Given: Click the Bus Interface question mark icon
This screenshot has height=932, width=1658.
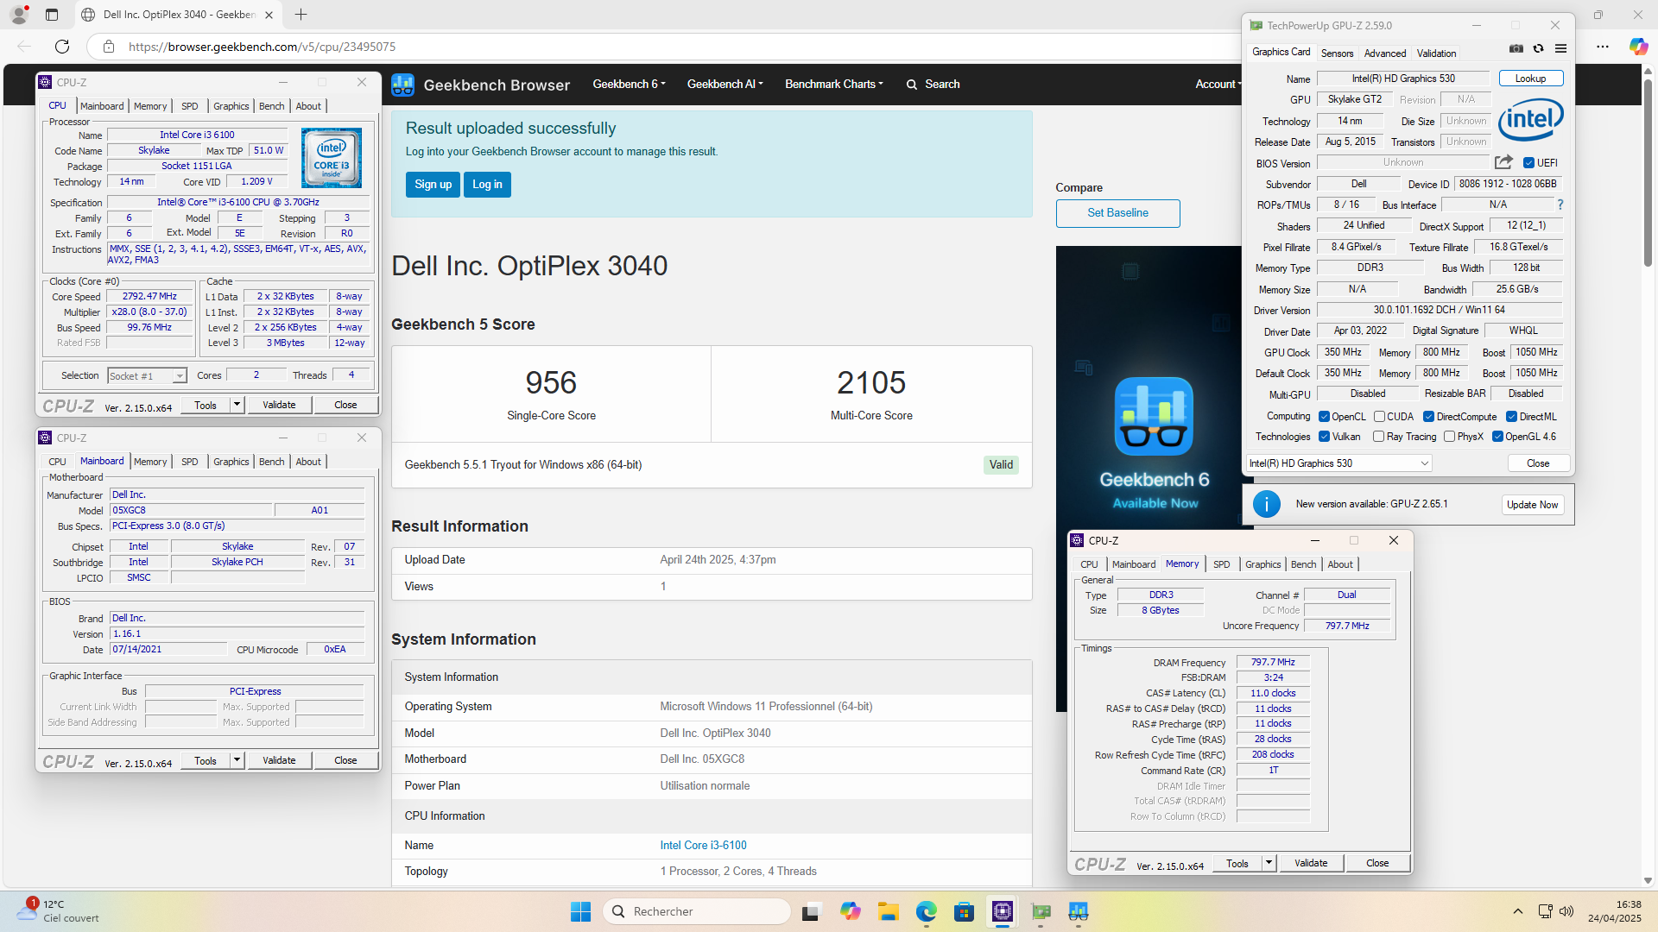Looking at the screenshot, I should pos(1560,205).
